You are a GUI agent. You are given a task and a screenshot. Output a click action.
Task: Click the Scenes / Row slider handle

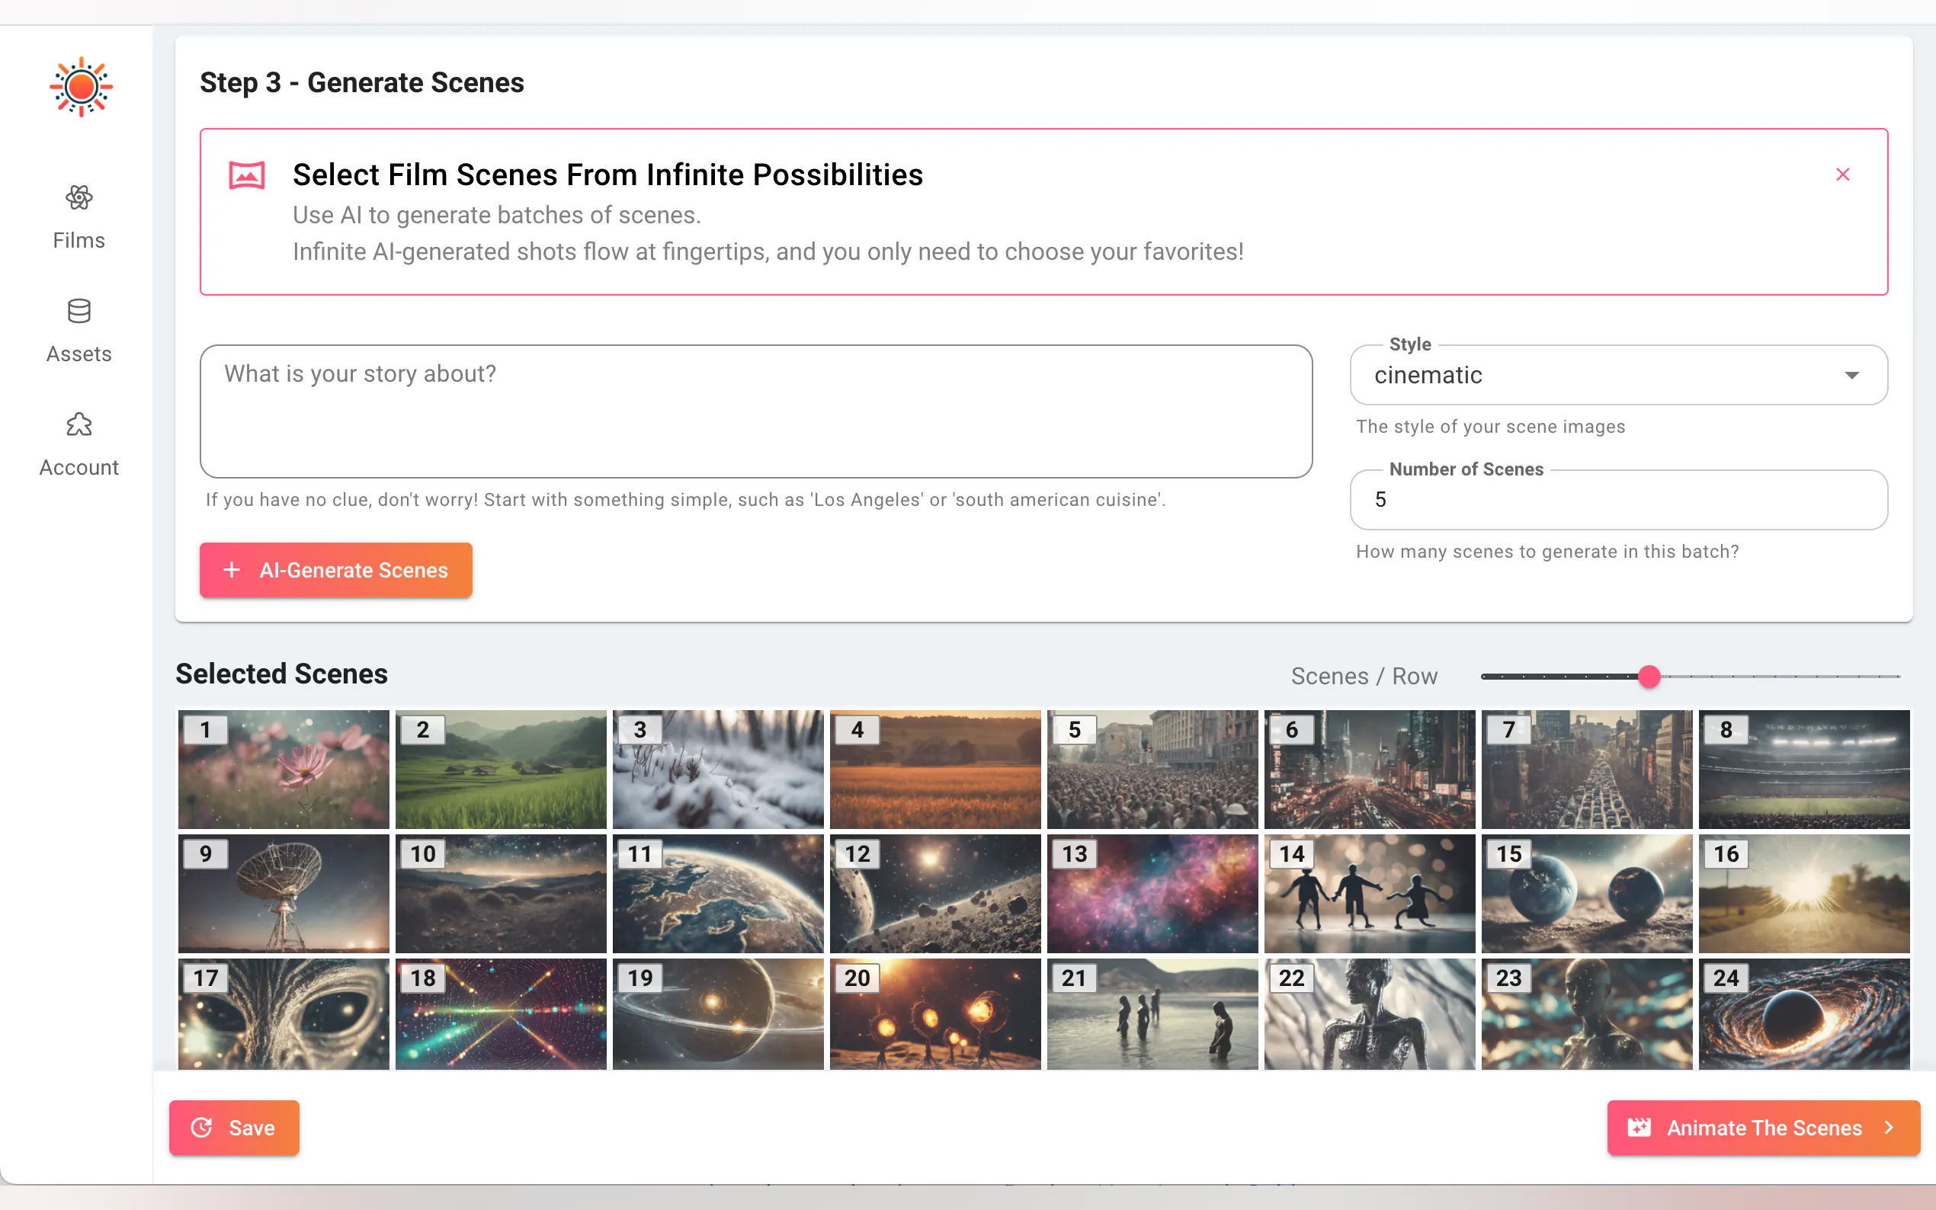pos(1649,677)
